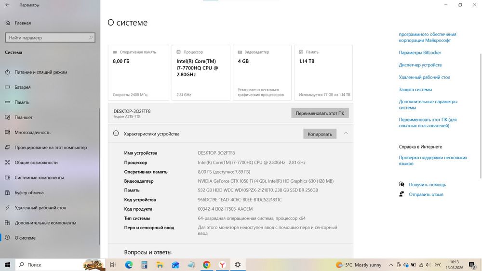Open Yandex Browser from the taskbar
The width and height of the screenshot is (482, 271).
coord(222,265)
